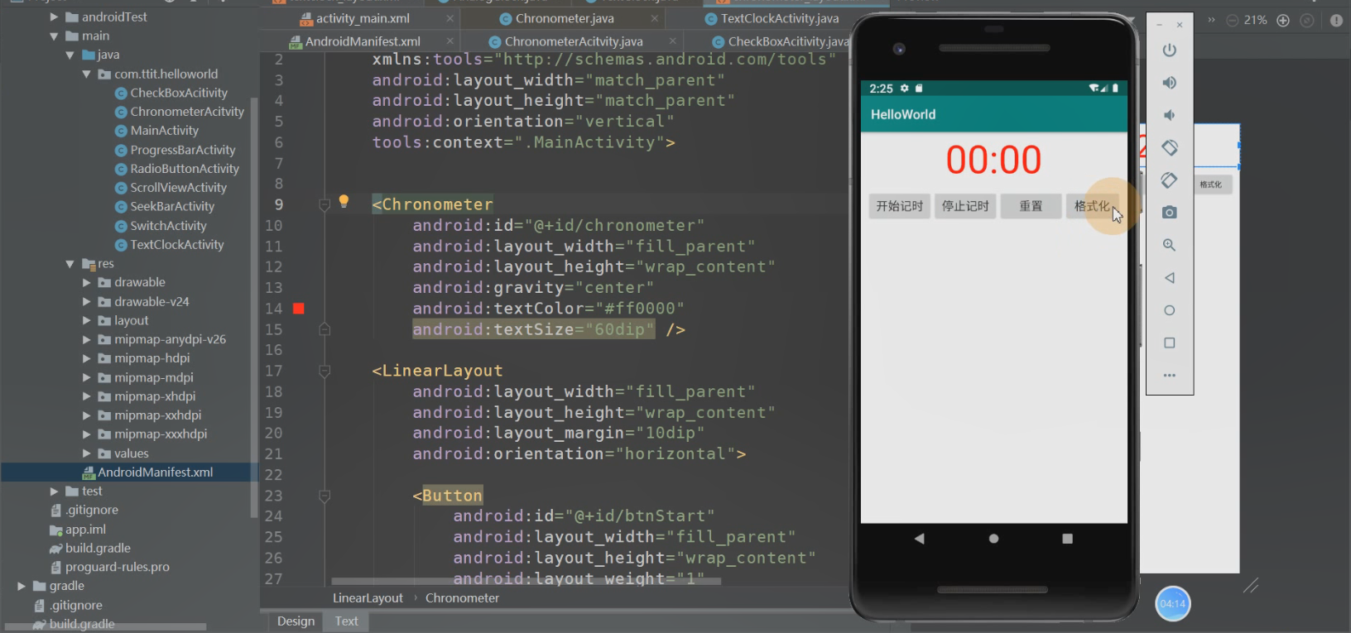The image size is (1351, 633).
Task: Click the editor horizontal scrollbar
Action: [x=526, y=581]
